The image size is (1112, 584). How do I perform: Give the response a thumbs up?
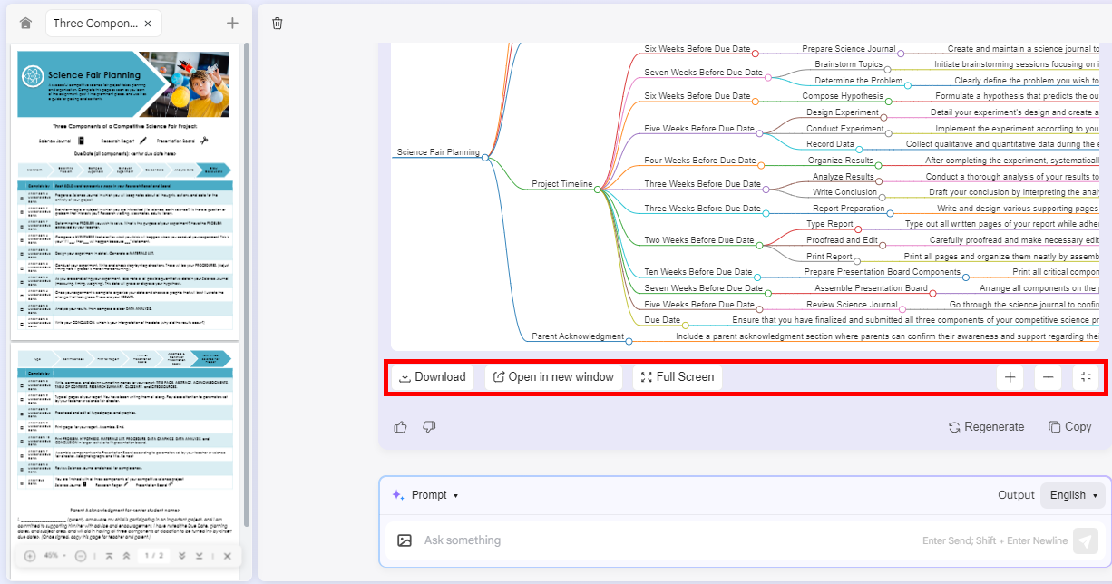click(x=401, y=426)
